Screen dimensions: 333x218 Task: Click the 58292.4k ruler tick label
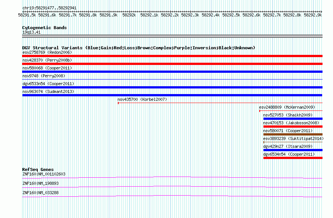pyautogui.click(x=210, y=15)
